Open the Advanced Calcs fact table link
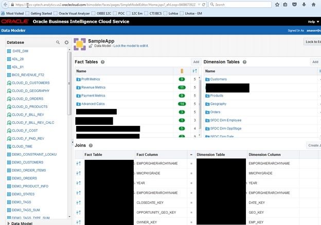 (x=93, y=104)
